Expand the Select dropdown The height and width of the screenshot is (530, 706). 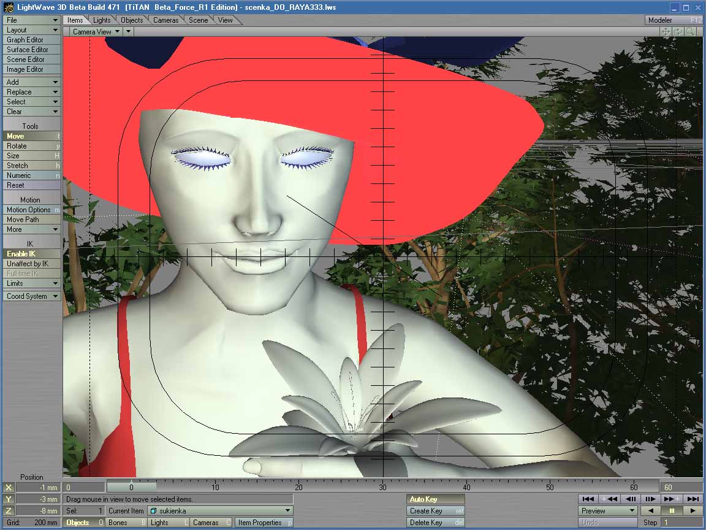pos(31,102)
